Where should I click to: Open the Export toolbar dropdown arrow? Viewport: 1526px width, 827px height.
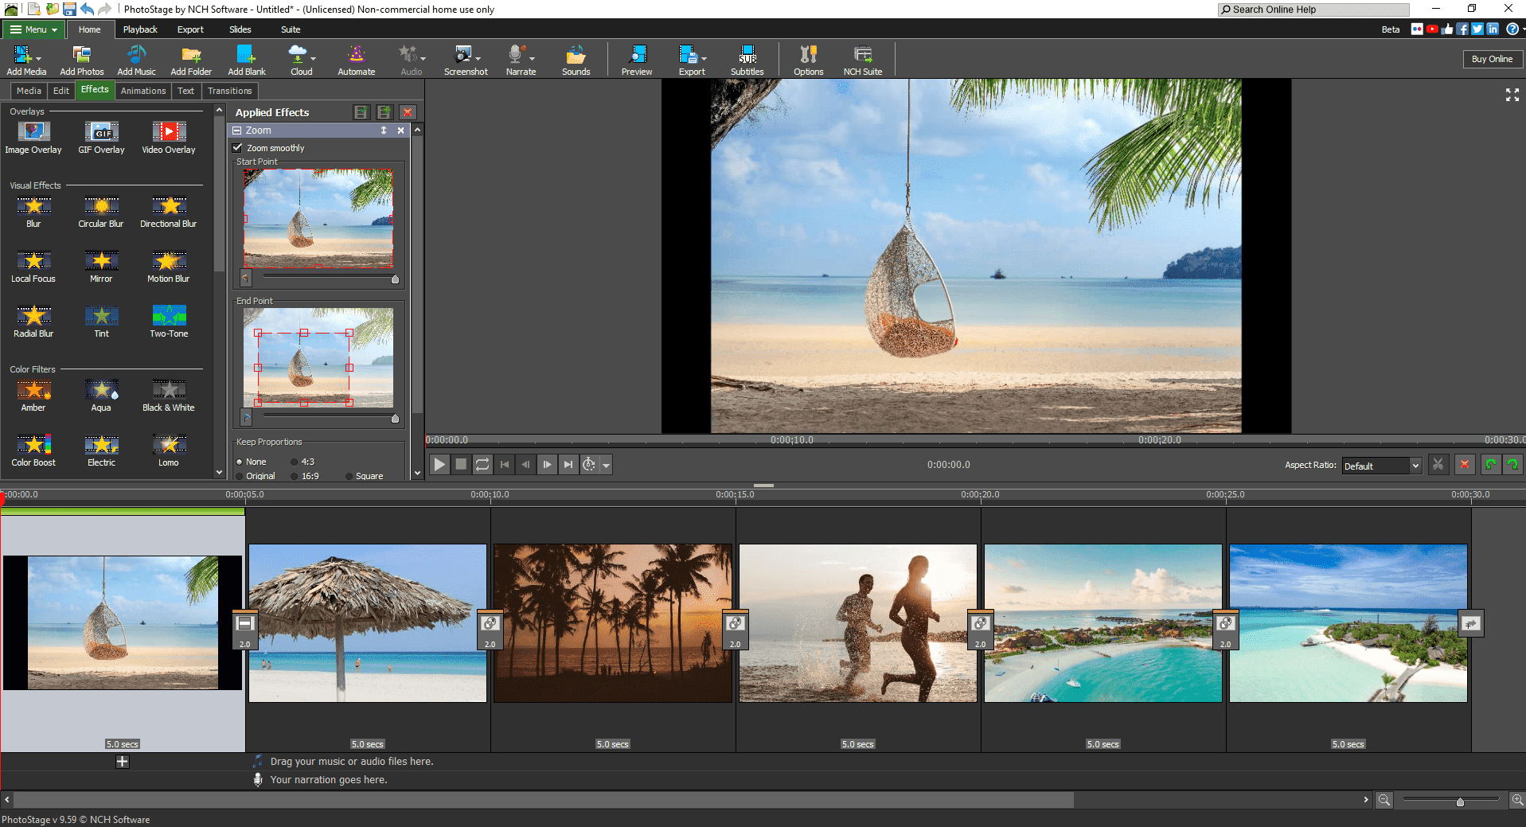(x=704, y=58)
